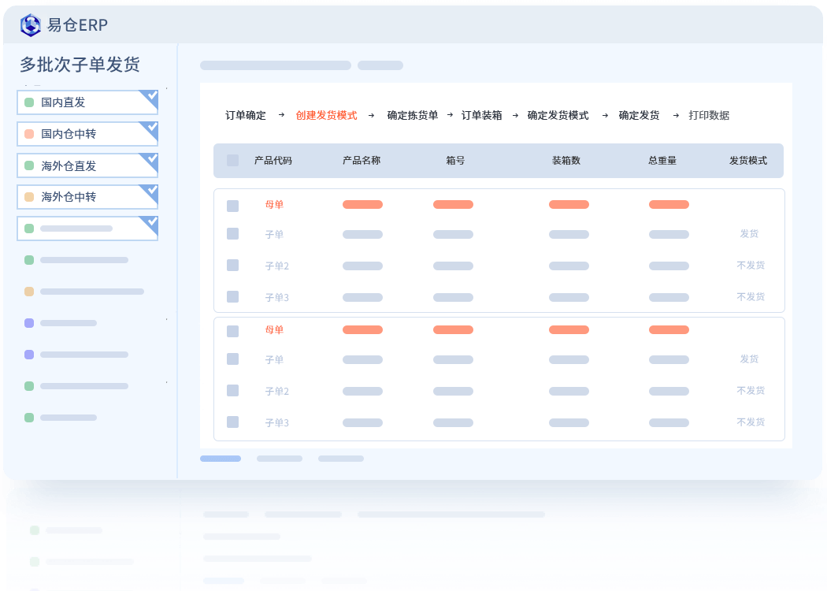827x591 pixels.
Task: Click the red 母单 label in the upper group
Action: (x=274, y=205)
